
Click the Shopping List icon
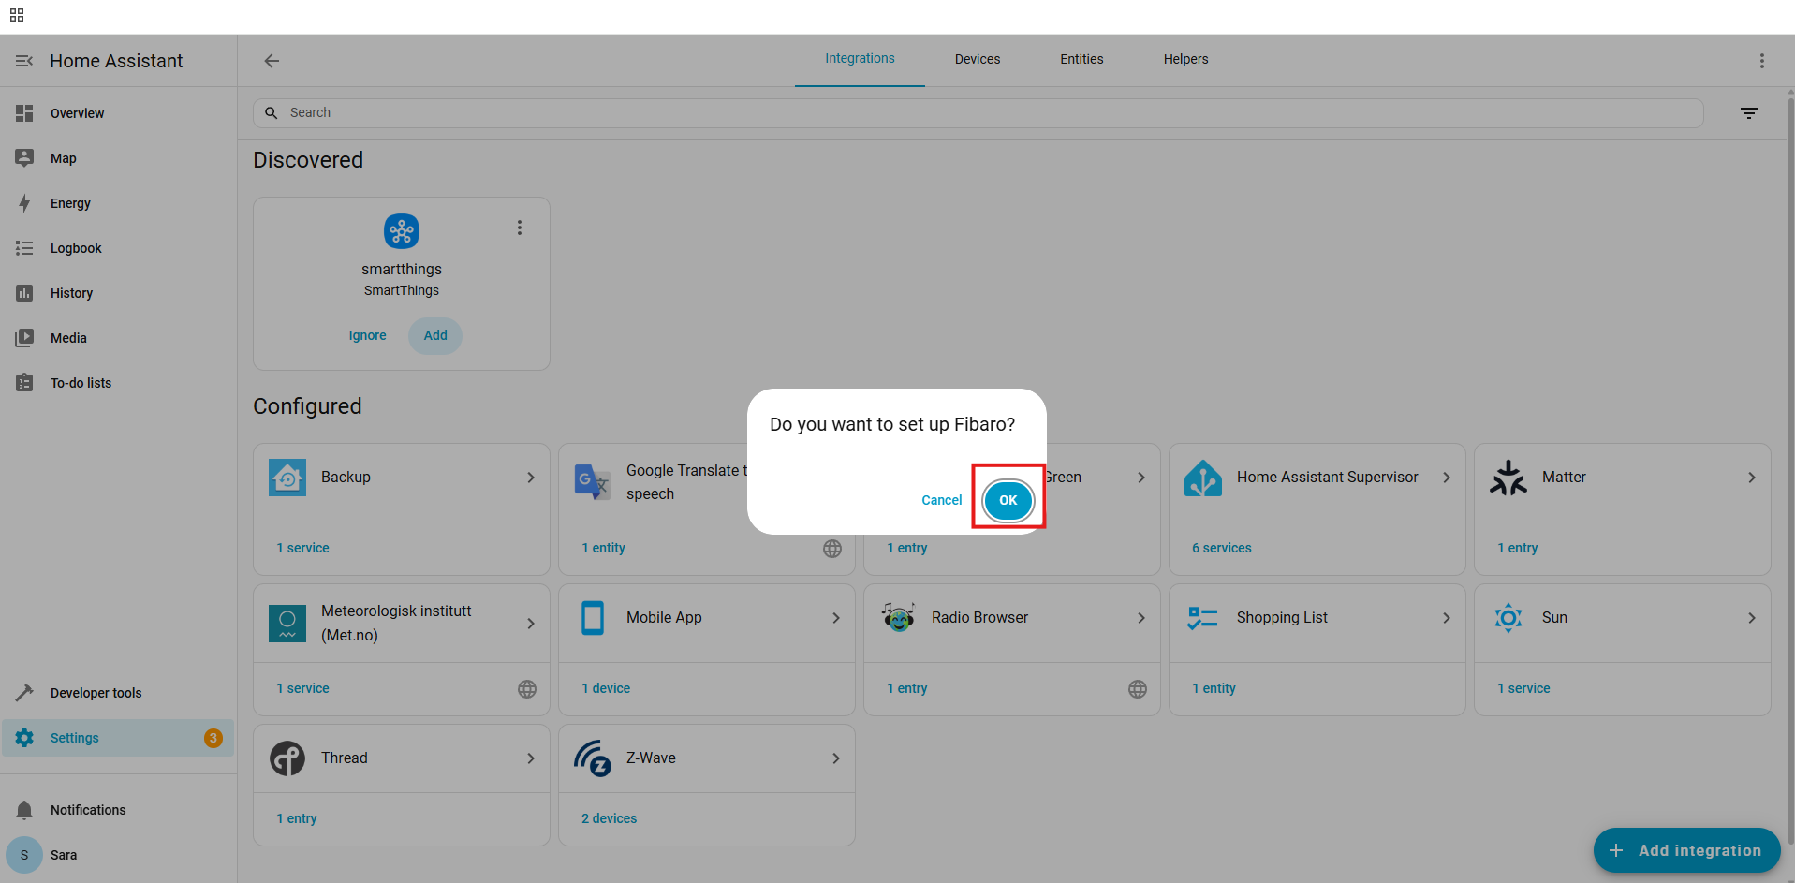coord(1203,618)
